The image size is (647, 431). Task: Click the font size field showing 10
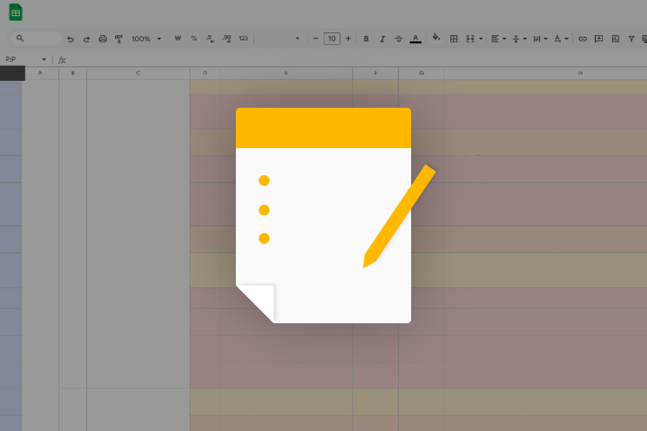pyautogui.click(x=332, y=38)
